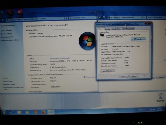The image size is (166, 125).
Task: Open Action Center flag in system tray
Action: 148,110
